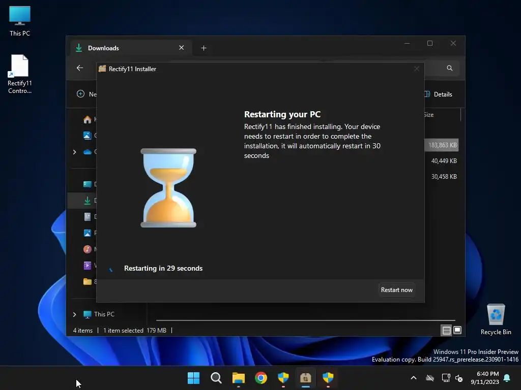Open clock and date 6:40 PM

tap(485, 378)
